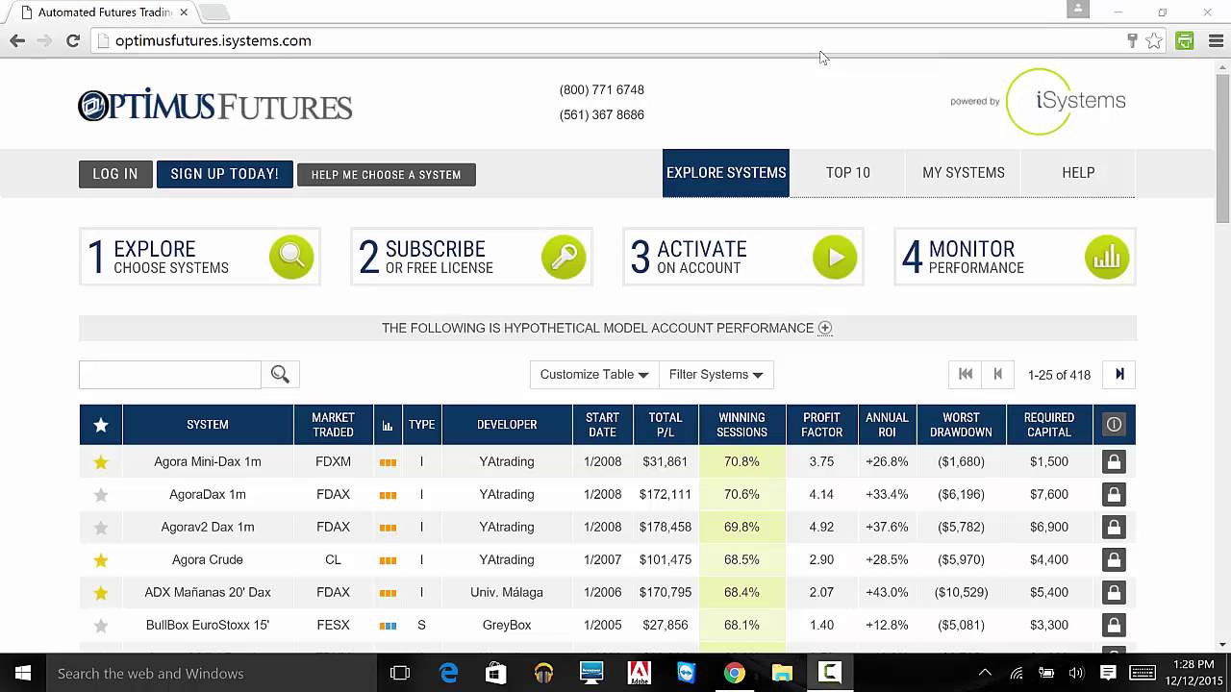Click Help Me Choose a System button
The width and height of the screenshot is (1231, 692).
386,175
